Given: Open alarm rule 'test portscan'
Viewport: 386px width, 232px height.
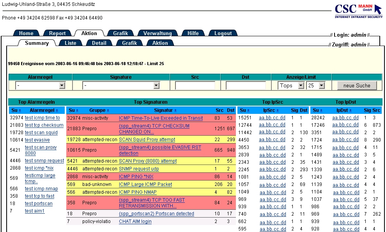Looking at the screenshot, I should pyautogui.click(x=39, y=204).
